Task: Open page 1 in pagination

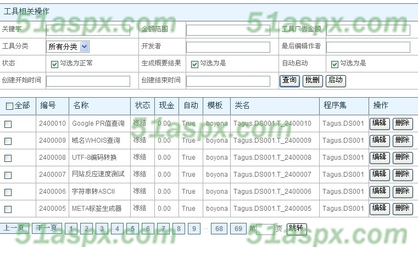Action: pos(71,229)
